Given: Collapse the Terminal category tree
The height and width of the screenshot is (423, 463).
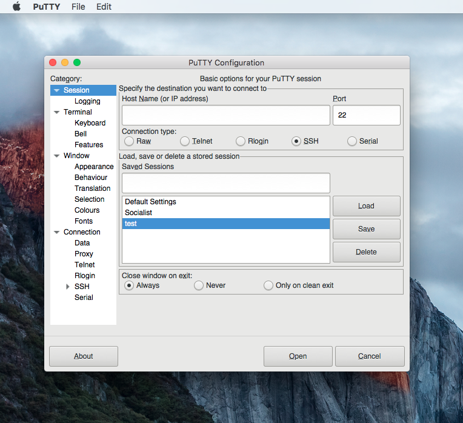Looking at the screenshot, I should [56, 112].
